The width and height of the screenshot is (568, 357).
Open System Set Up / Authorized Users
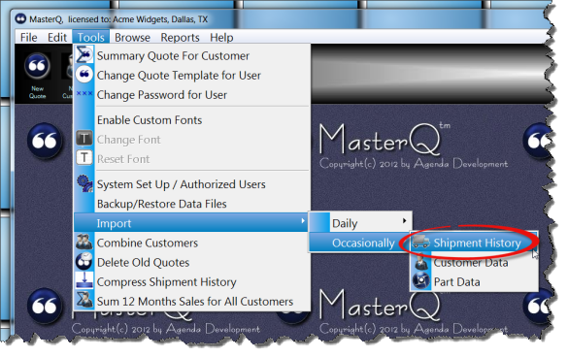[x=192, y=184]
